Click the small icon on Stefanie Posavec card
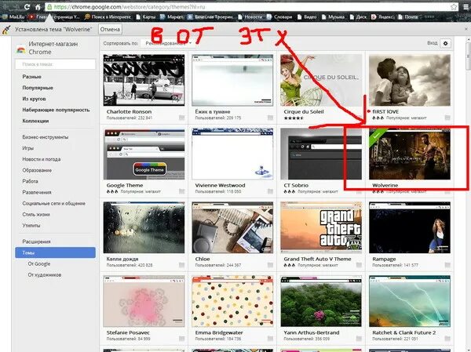 click(182, 339)
